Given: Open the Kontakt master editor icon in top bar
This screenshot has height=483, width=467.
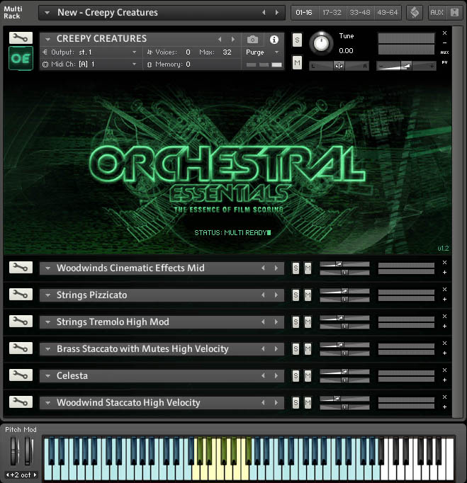Looking at the screenshot, I should [415, 13].
